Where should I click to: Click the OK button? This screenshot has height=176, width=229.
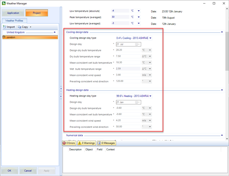(x=10, y=170)
